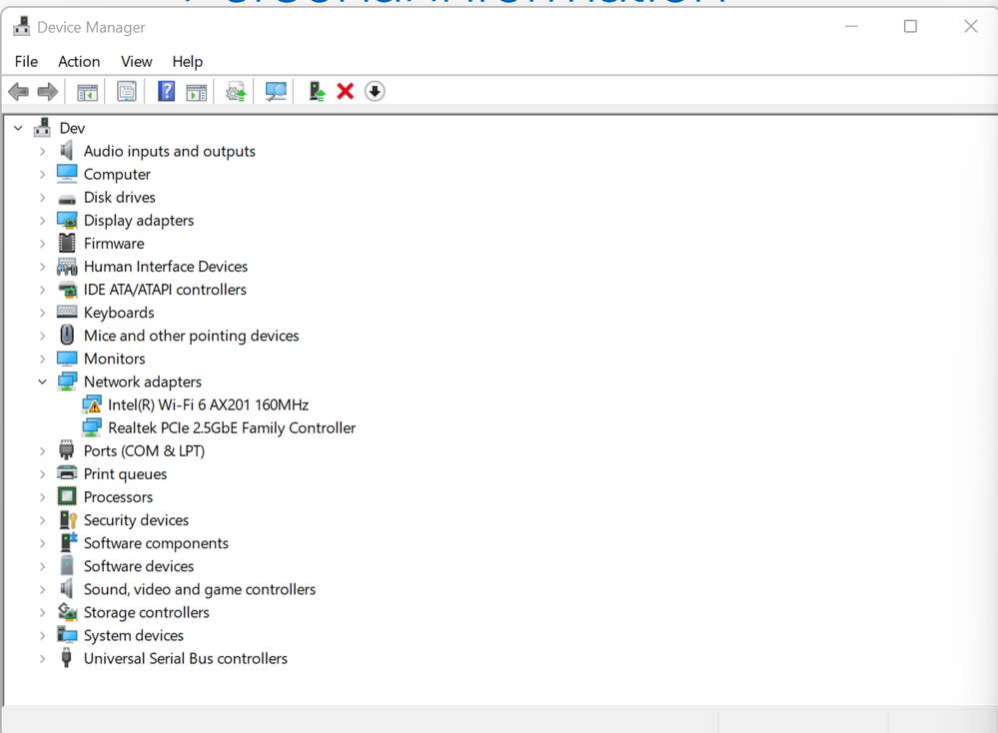The width and height of the screenshot is (998, 733).
Task: Select the "Display adapters" label
Action: tap(139, 220)
